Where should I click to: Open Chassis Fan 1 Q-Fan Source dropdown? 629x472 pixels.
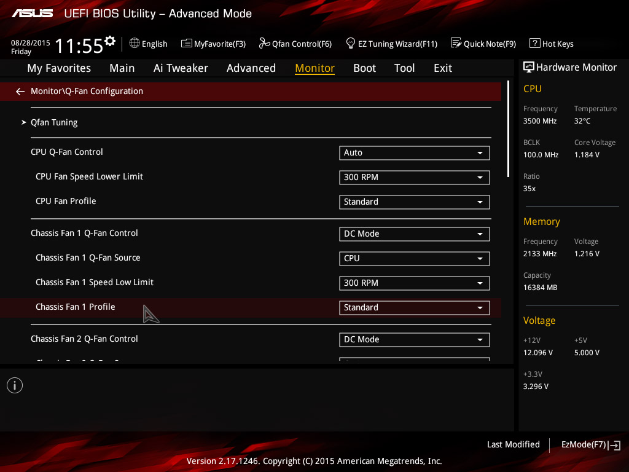pyautogui.click(x=415, y=259)
